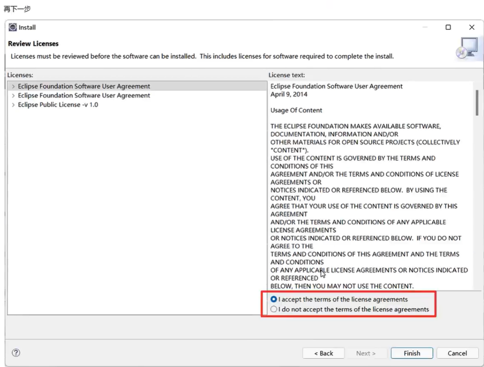Viewport: 484px width, 367px height.
Task: Click the "Licenses:" label
Action: 20,75
